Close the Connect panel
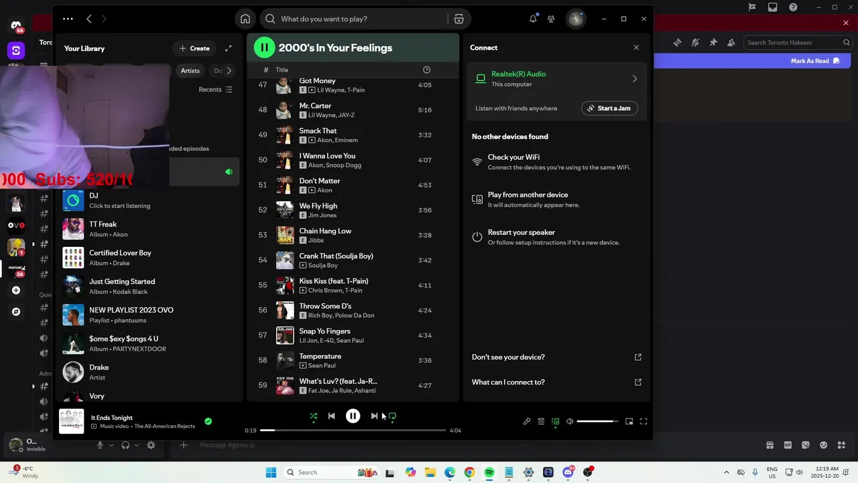858x483 pixels. tap(636, 48)
